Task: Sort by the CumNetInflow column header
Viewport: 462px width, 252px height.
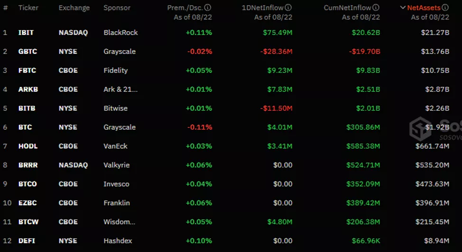Action: [347, 8]
